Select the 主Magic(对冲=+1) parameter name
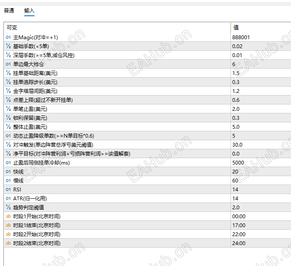The width and height of the screenshot is (291, 266). click(x=35, y=38)
